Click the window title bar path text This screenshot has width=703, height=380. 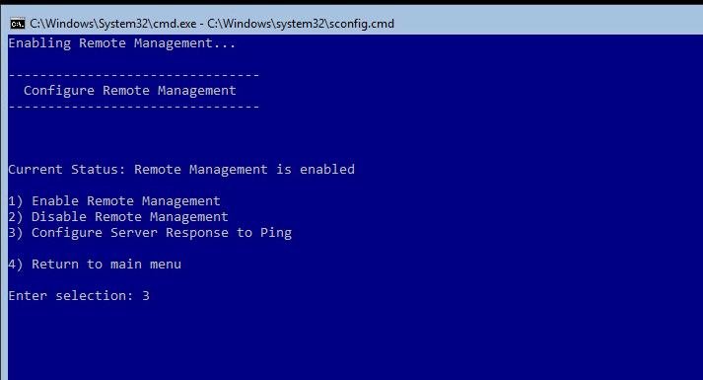[x=212, y=24]
